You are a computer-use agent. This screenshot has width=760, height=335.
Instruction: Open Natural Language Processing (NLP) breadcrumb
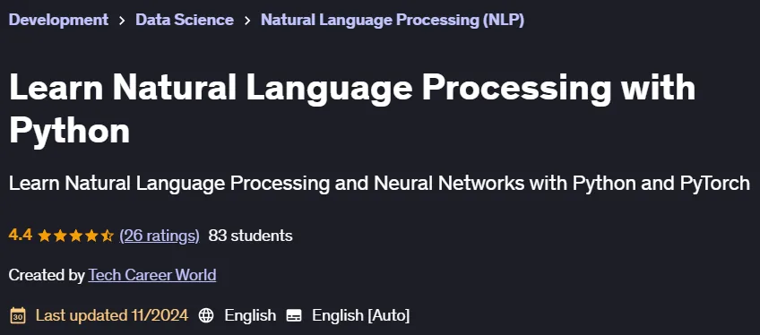[x=393, y=20]
